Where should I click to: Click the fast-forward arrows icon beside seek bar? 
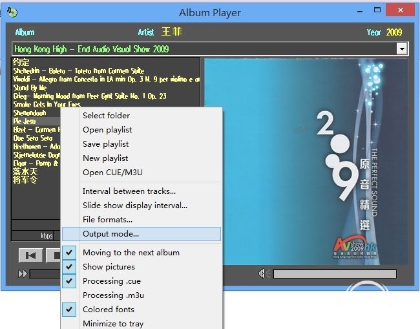(23, 274)
